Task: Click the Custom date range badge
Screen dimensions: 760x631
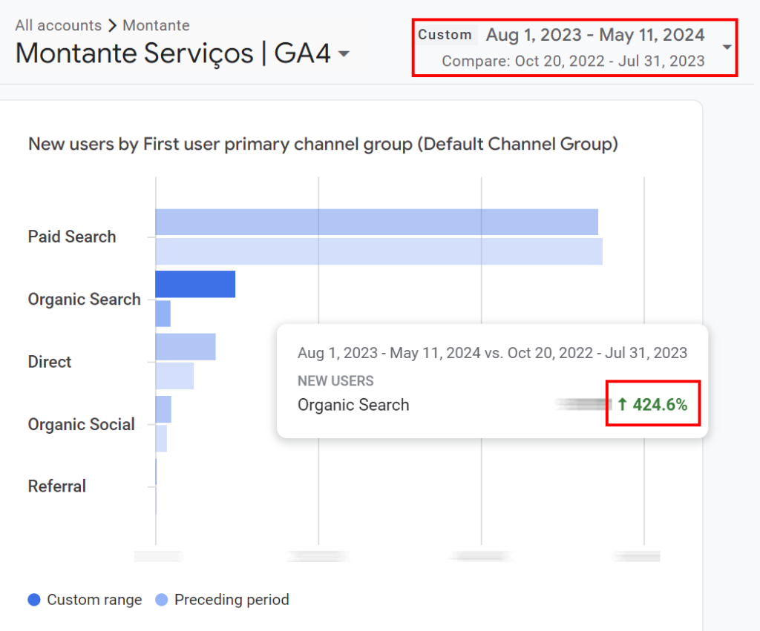Action: 445,35
